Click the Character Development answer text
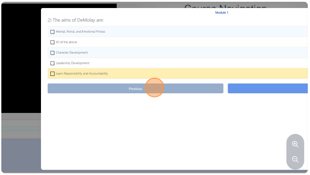Viewport: 310px width, 175px height. [72, 53]
